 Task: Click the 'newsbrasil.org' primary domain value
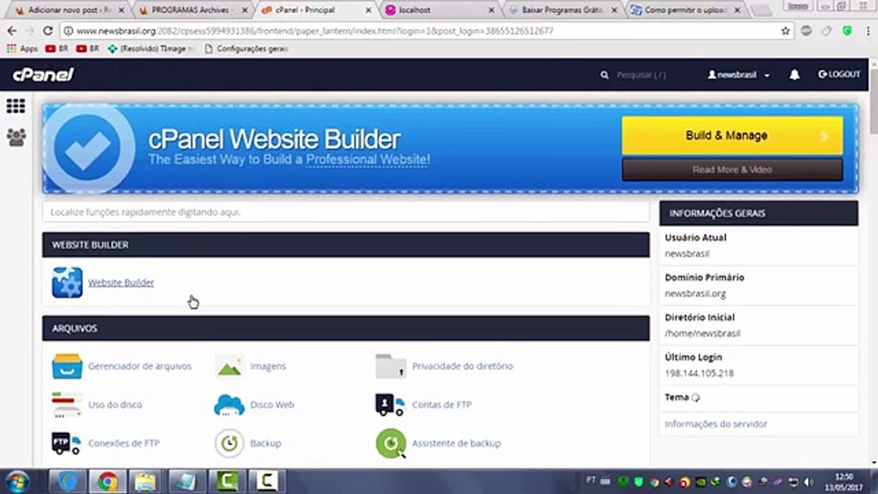point(695,294)
